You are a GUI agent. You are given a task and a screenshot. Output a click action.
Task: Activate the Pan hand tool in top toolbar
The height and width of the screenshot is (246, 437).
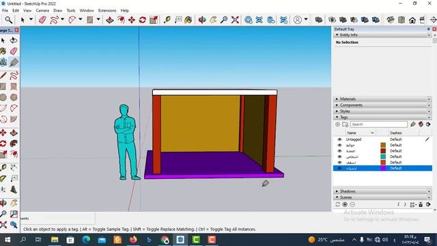(213, 20)
